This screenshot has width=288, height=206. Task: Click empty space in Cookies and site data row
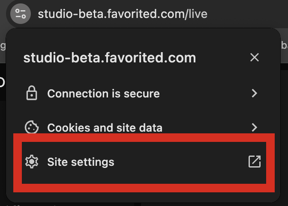tap(206, 127)
